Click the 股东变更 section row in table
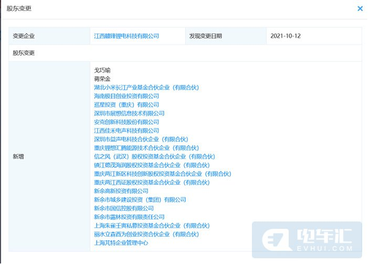 click(185, 53)
